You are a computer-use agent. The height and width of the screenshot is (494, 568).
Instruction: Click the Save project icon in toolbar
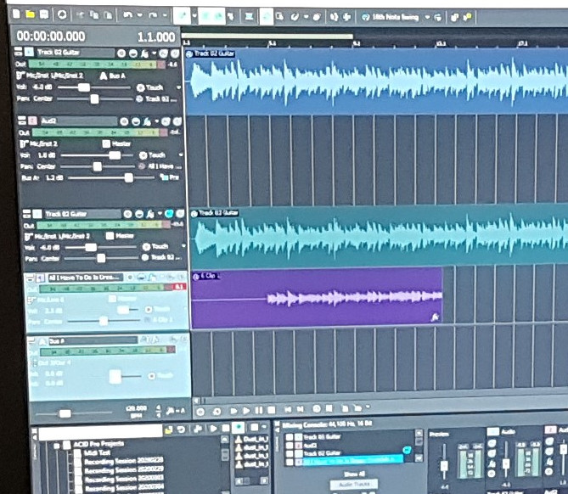tap(44, 15)
